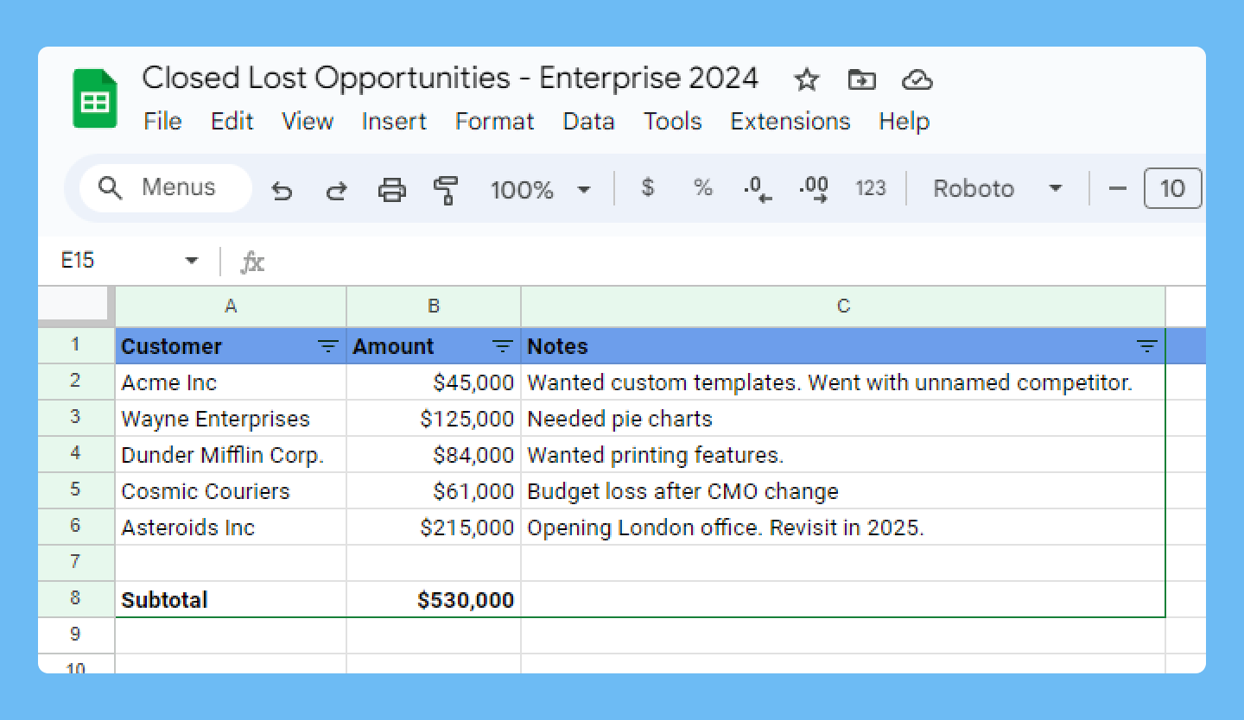Open the zoom 100% dropdown

tap(540, 189)
